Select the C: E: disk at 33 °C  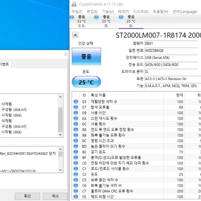[x=81, y=21]
